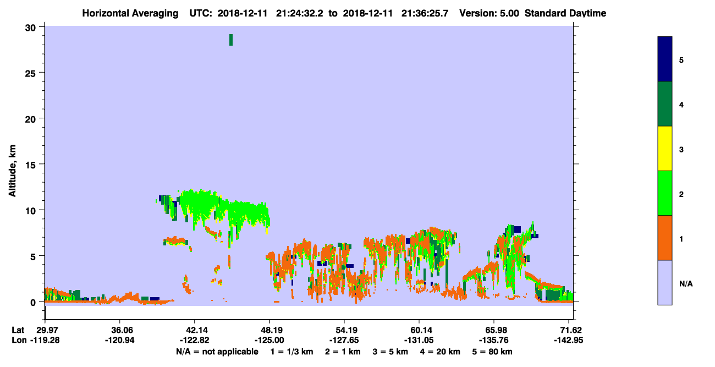The height and width of the screenshot is (367, 715).
Task: Click the longitude value -125.00
Action: (269, 340)
